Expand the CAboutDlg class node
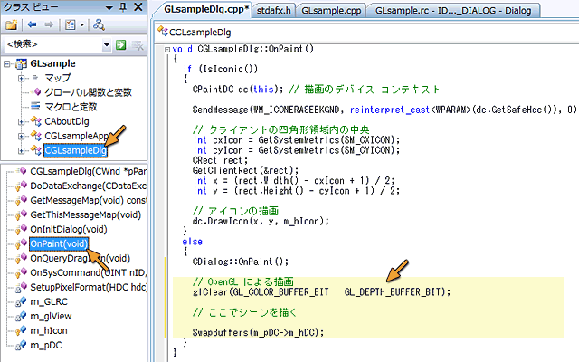Screen dimensions: 579x362 click(x=22, y=121)
